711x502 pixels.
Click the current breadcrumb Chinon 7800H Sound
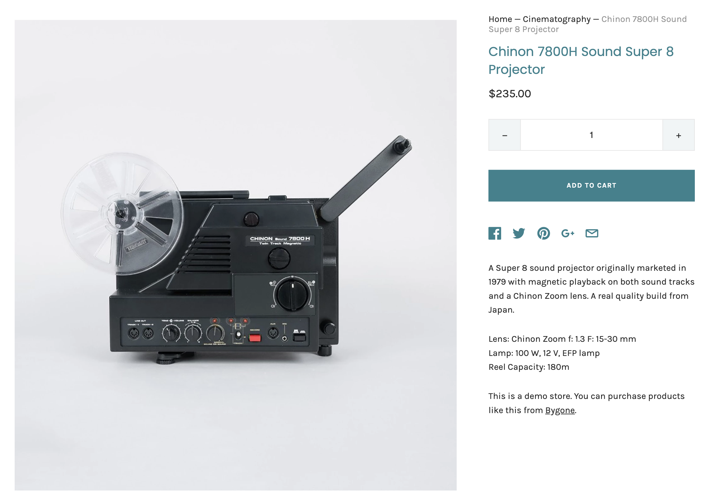[587, 24]
